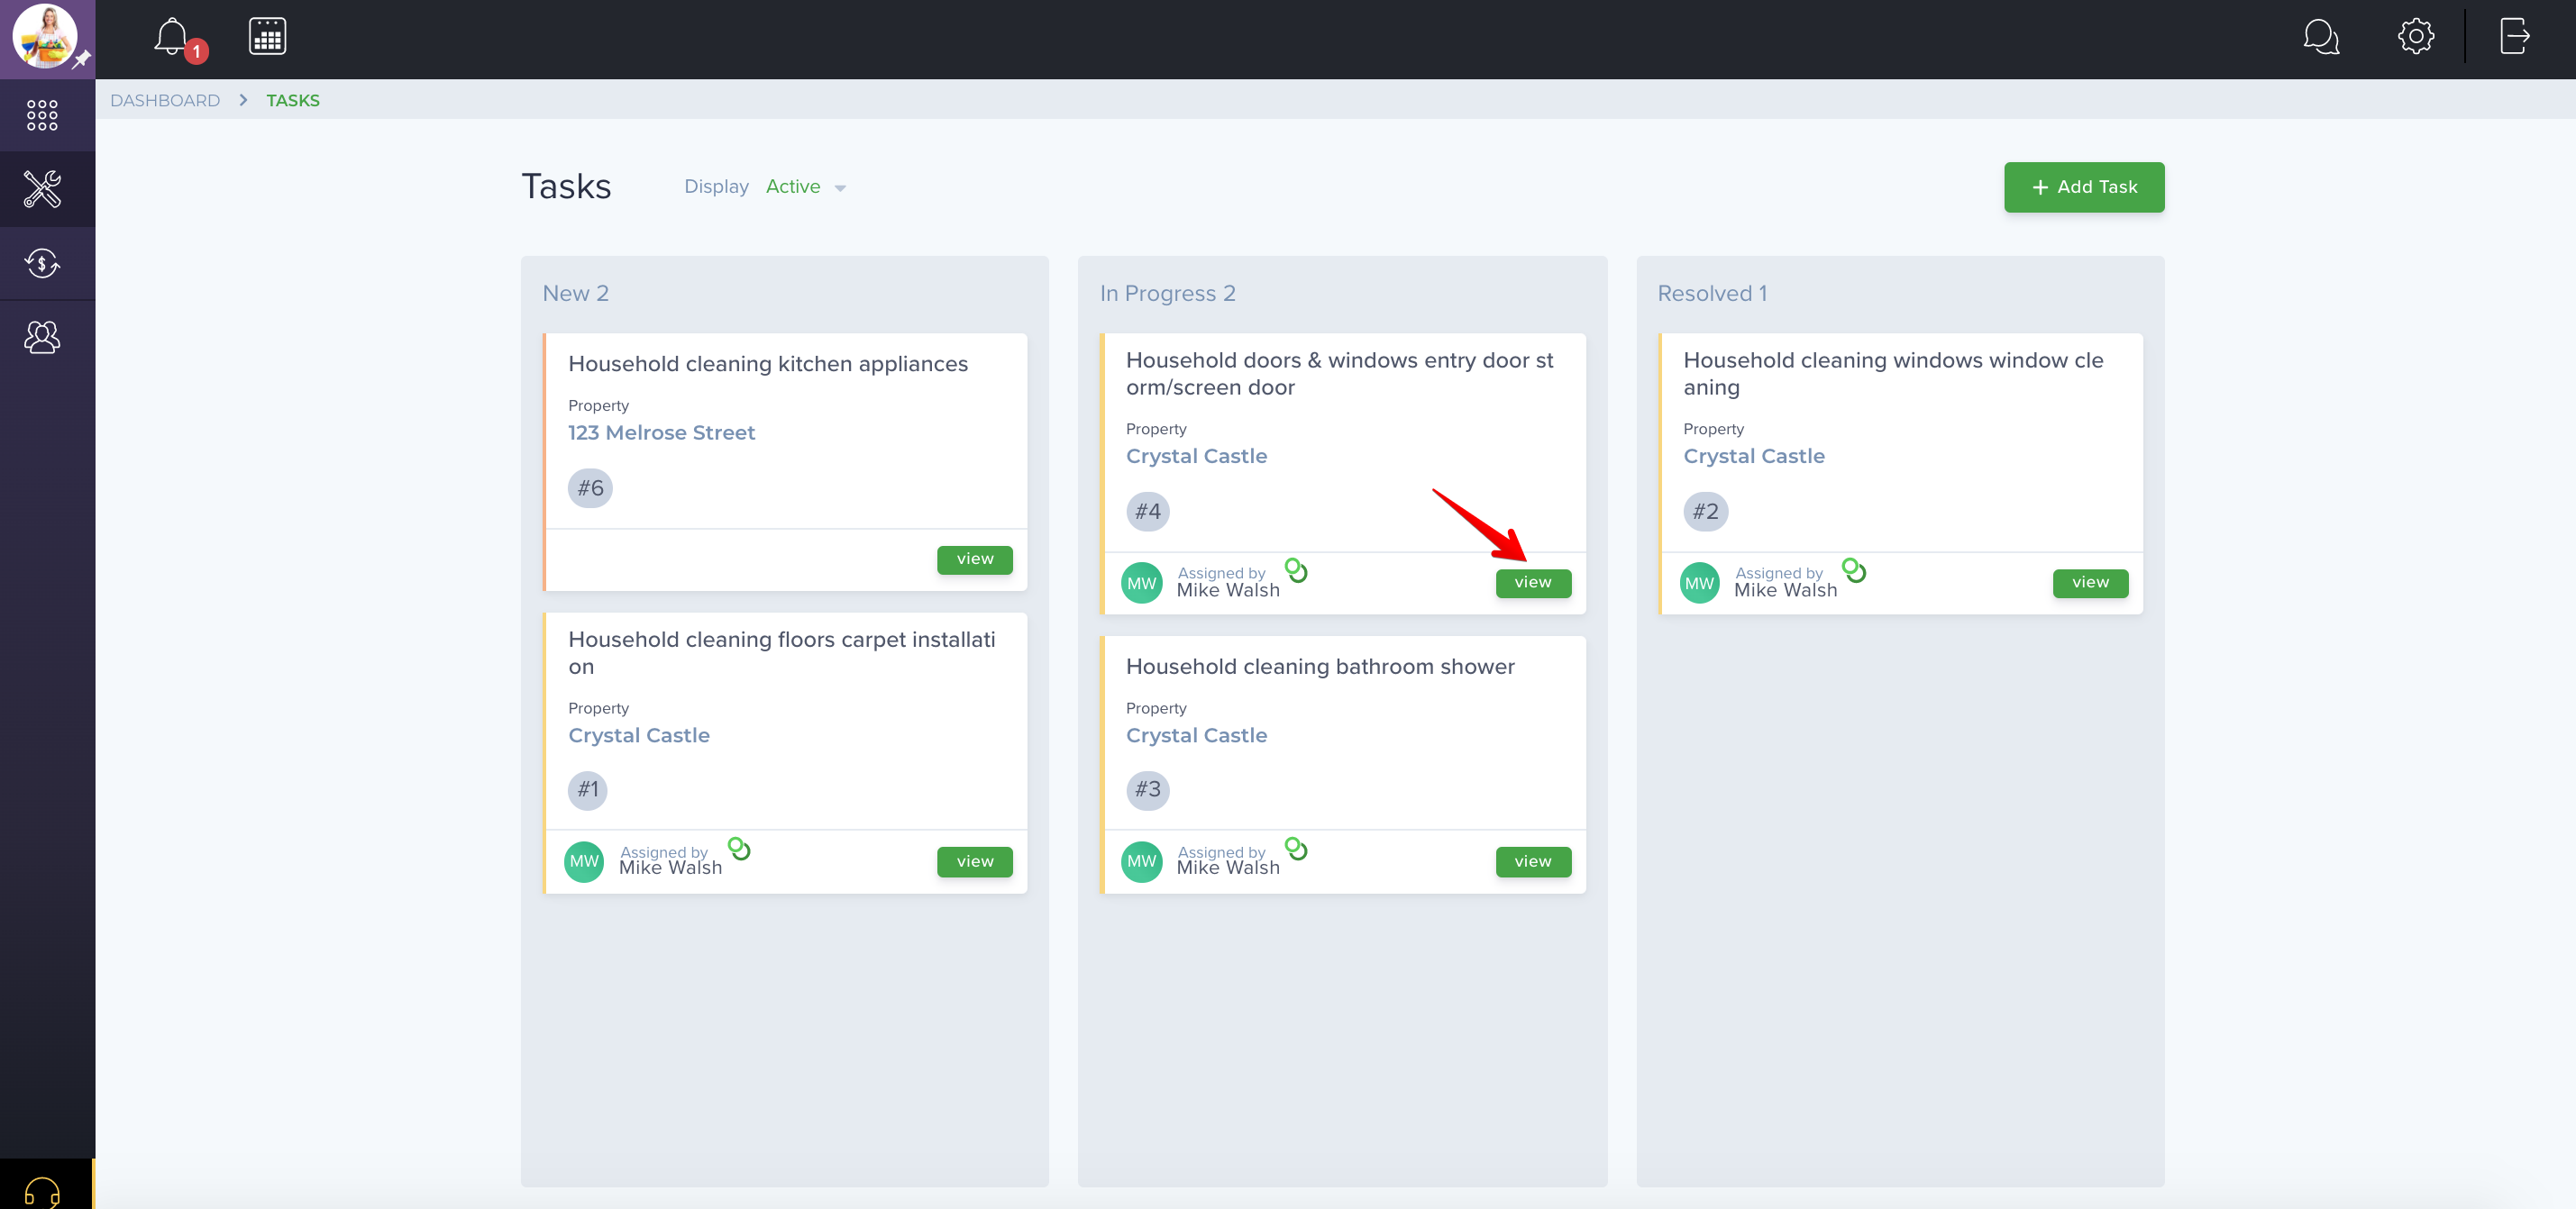This screenshot has width=2576, height=1209.
Task: Click the Display label
Action: (716, 186)
